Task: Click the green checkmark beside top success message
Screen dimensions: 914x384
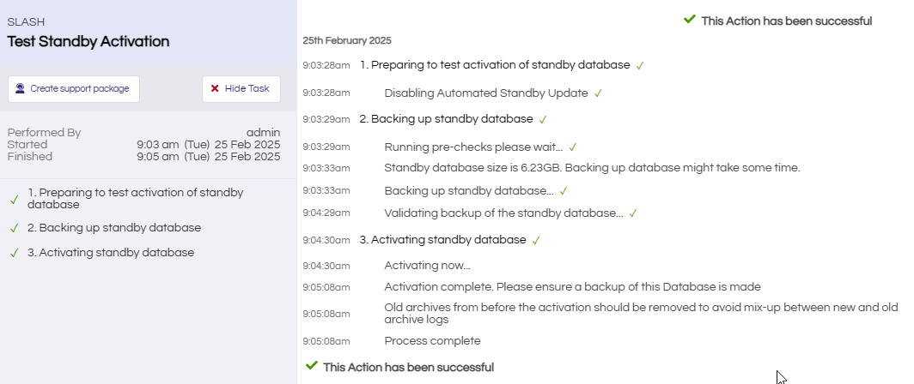Action: [690, 19]
